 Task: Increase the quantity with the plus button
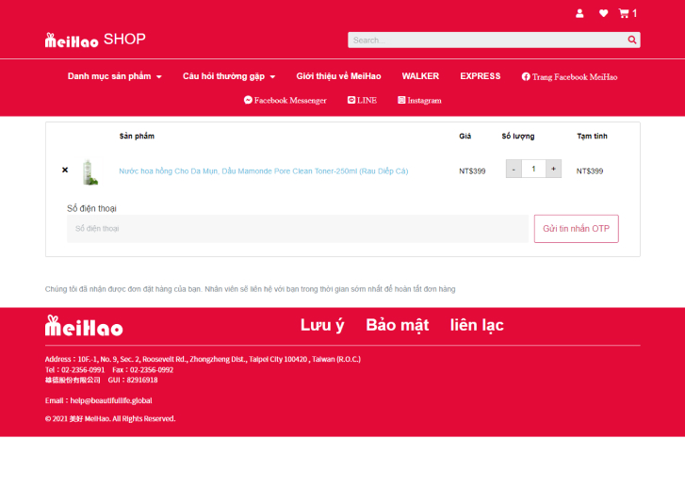(x=553, y=169)
